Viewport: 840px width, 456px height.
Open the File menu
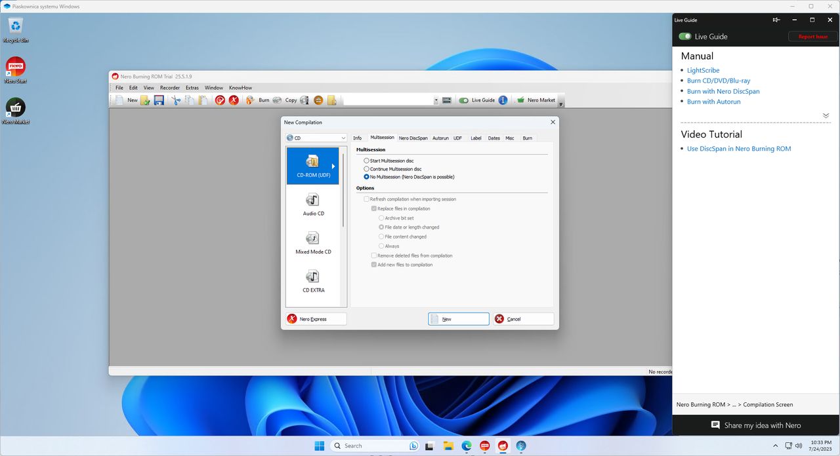tap(119, 87)
